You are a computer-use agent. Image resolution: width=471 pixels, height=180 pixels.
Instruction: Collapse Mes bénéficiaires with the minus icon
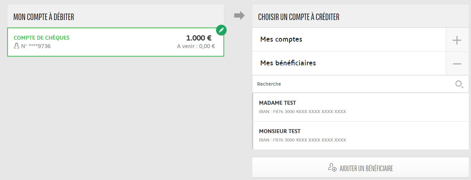tap(457, 63)
